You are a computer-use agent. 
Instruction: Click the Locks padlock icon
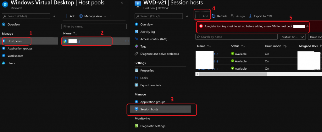136,78
